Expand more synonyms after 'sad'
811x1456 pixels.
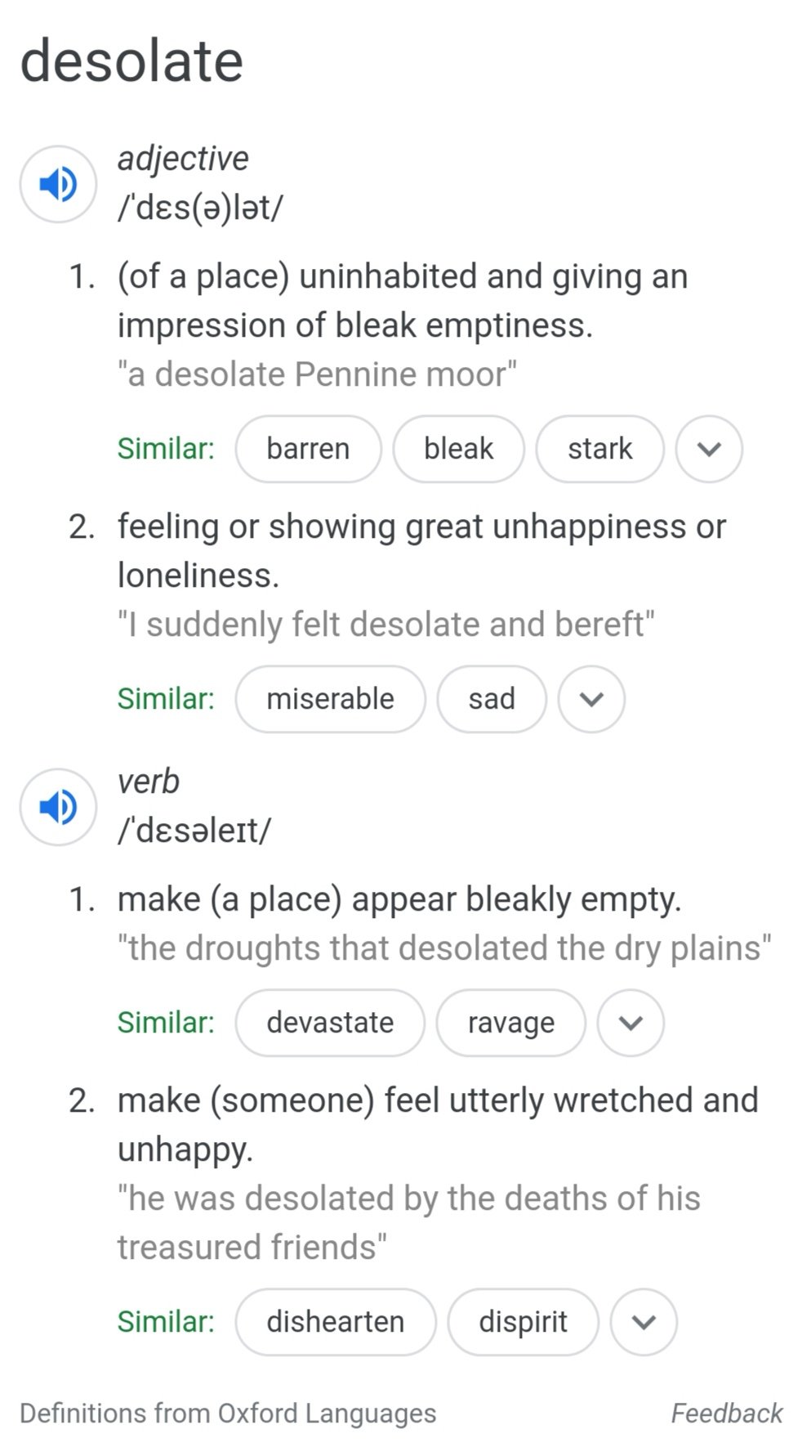[x=591, y=699]
